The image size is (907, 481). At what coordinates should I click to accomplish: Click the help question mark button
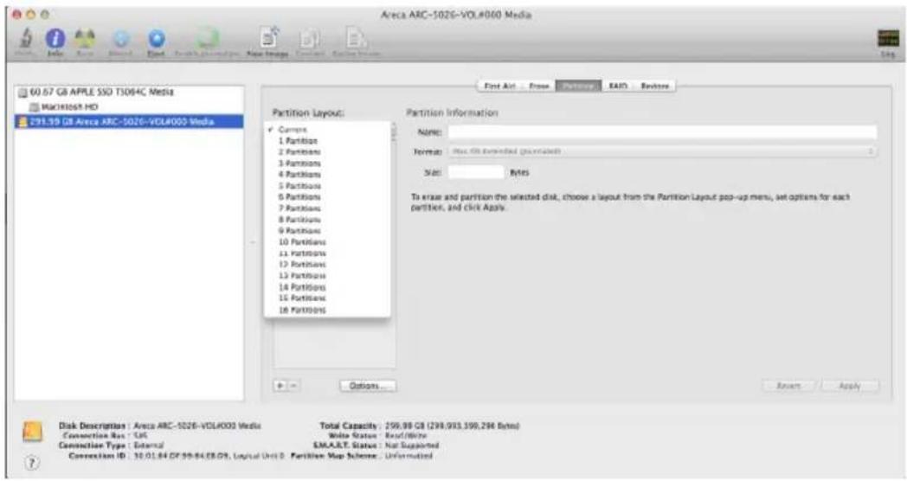(x=32, y=463)
